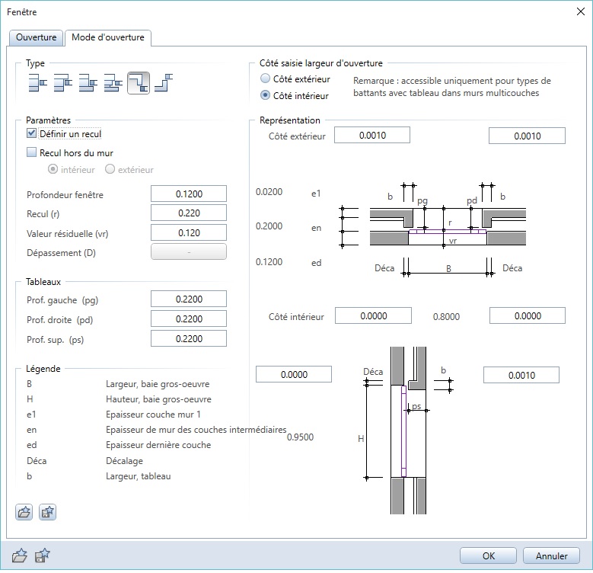The image size is (593, 573).
Task: Edit the Déca 0.0000 field by section
Action: (294, 374)
